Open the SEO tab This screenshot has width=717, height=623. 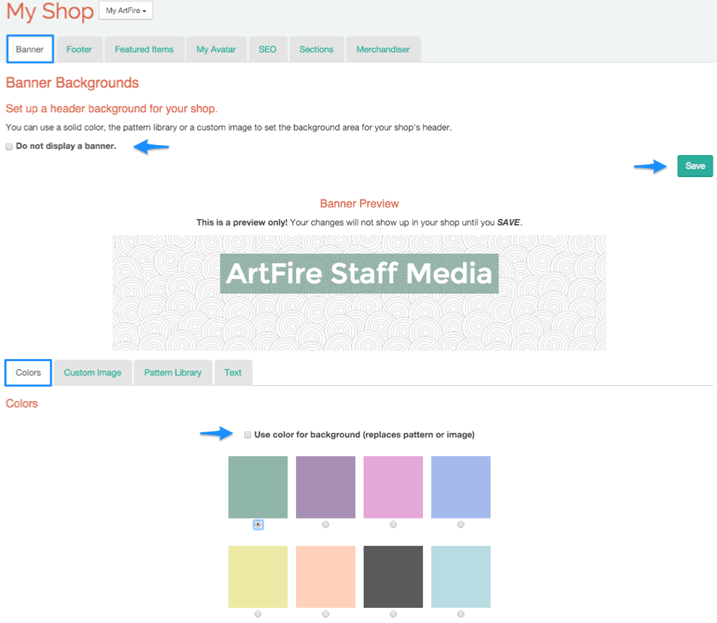click(268, 49)
